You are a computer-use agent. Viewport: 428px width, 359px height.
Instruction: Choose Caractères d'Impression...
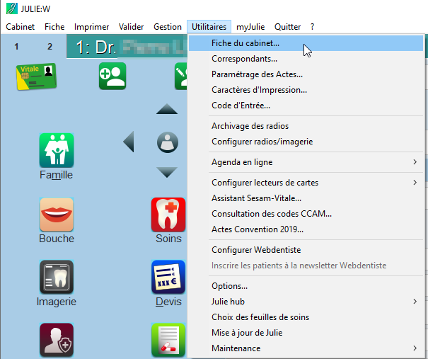click(x=306, y=90)
